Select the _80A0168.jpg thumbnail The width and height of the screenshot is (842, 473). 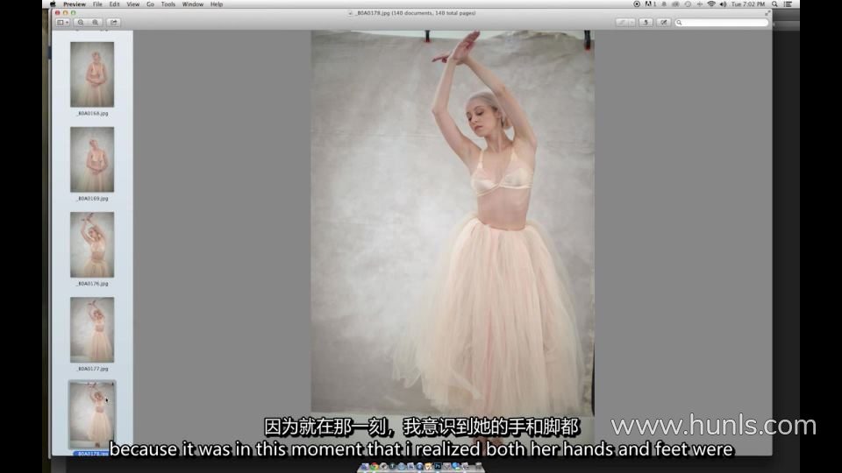pyautogui.click(x=92, y=74)
